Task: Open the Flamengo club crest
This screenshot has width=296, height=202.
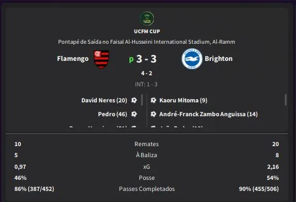Action: 102,59
